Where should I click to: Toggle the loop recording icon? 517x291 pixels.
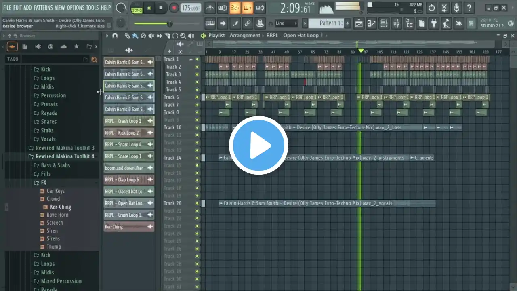(260, 8)
